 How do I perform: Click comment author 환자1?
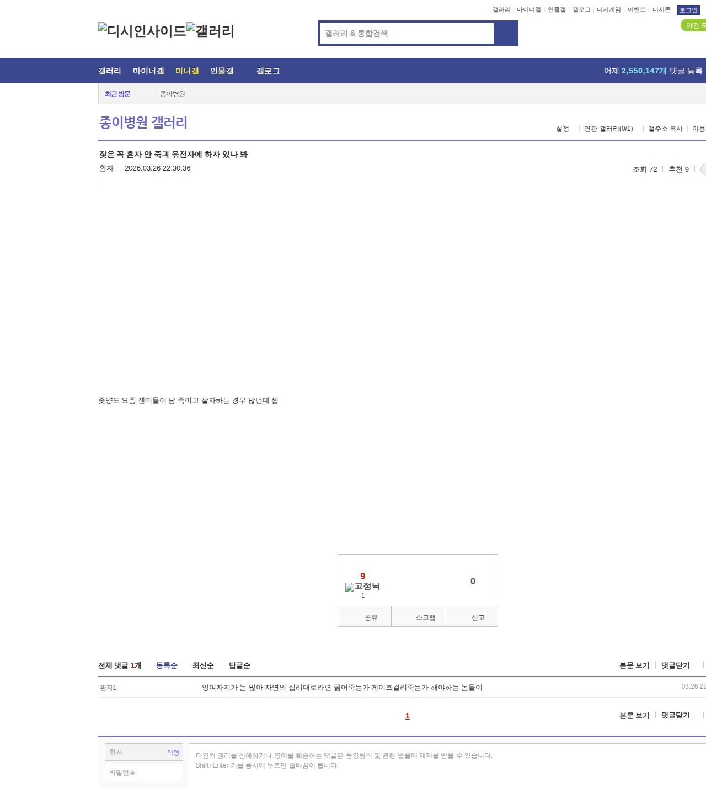coord(108,688)
